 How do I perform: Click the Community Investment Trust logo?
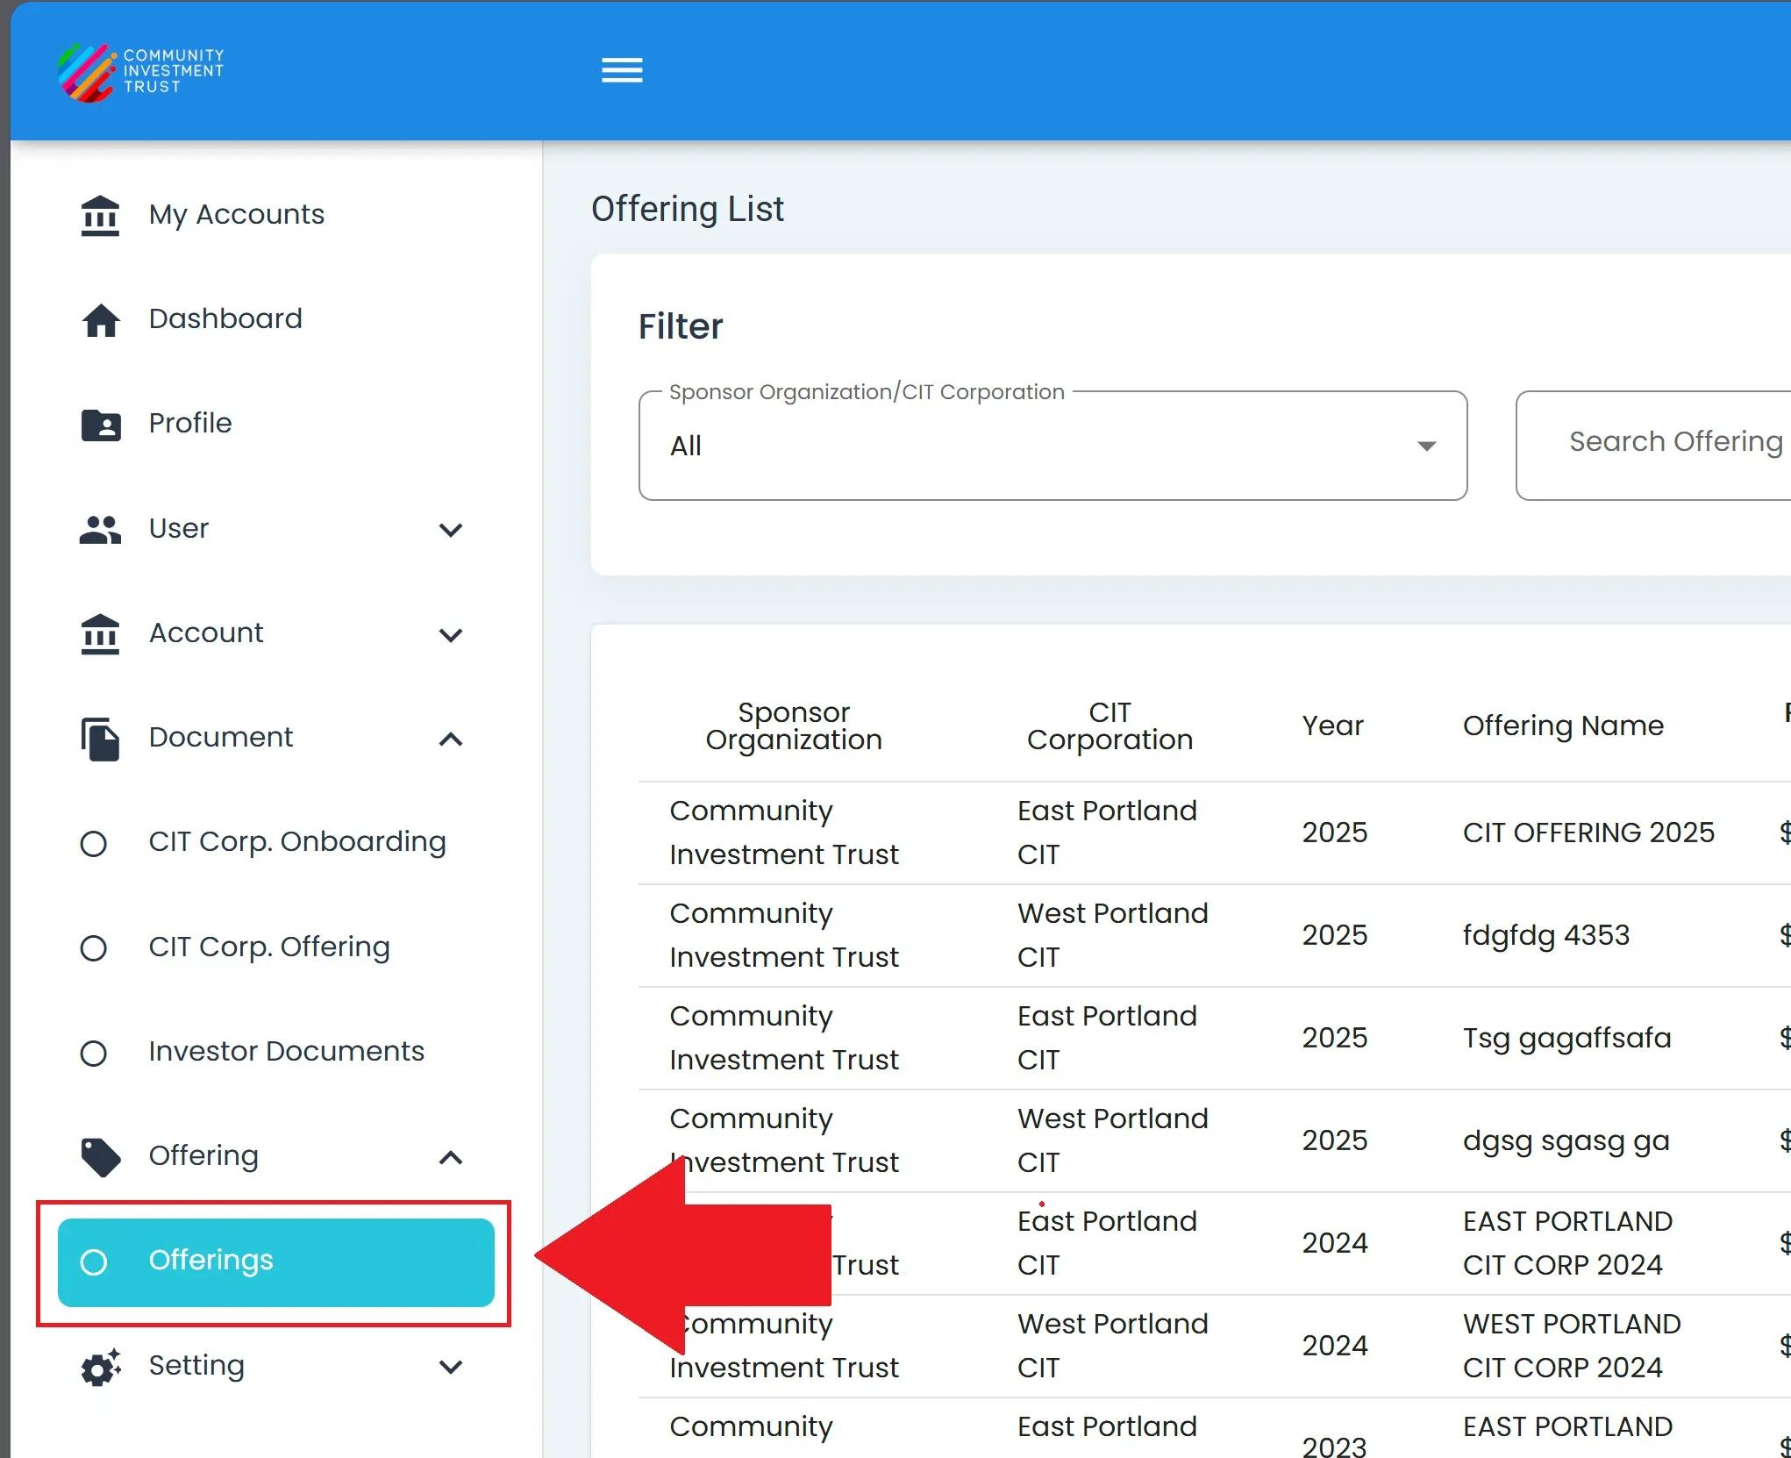140,72
